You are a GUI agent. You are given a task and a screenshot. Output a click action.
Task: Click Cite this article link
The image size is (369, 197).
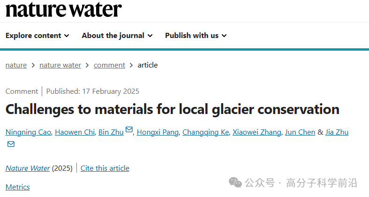click(x=105, y=168)
